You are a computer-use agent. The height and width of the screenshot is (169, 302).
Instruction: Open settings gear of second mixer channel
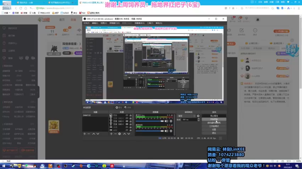tap(171, 131)
